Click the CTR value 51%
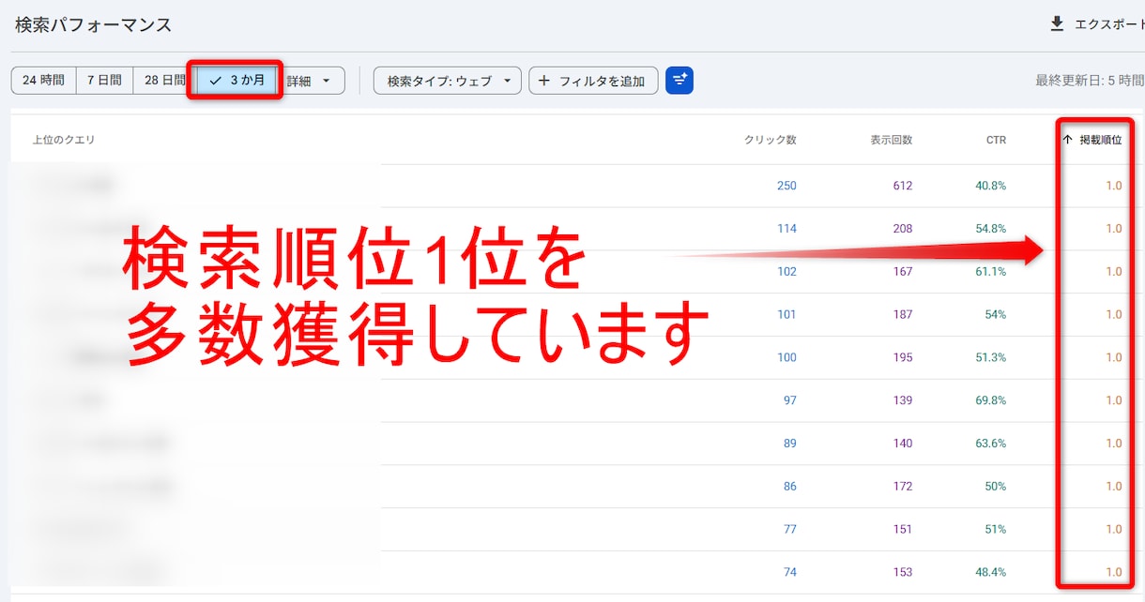1145x602 pixels. point(996,530)
